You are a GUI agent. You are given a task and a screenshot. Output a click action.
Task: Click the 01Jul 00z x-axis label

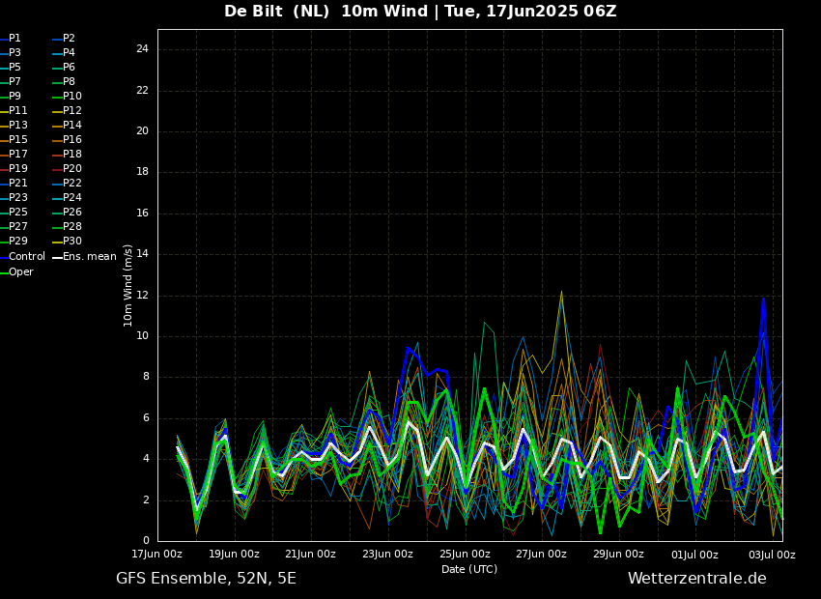(x=694, y=555)
